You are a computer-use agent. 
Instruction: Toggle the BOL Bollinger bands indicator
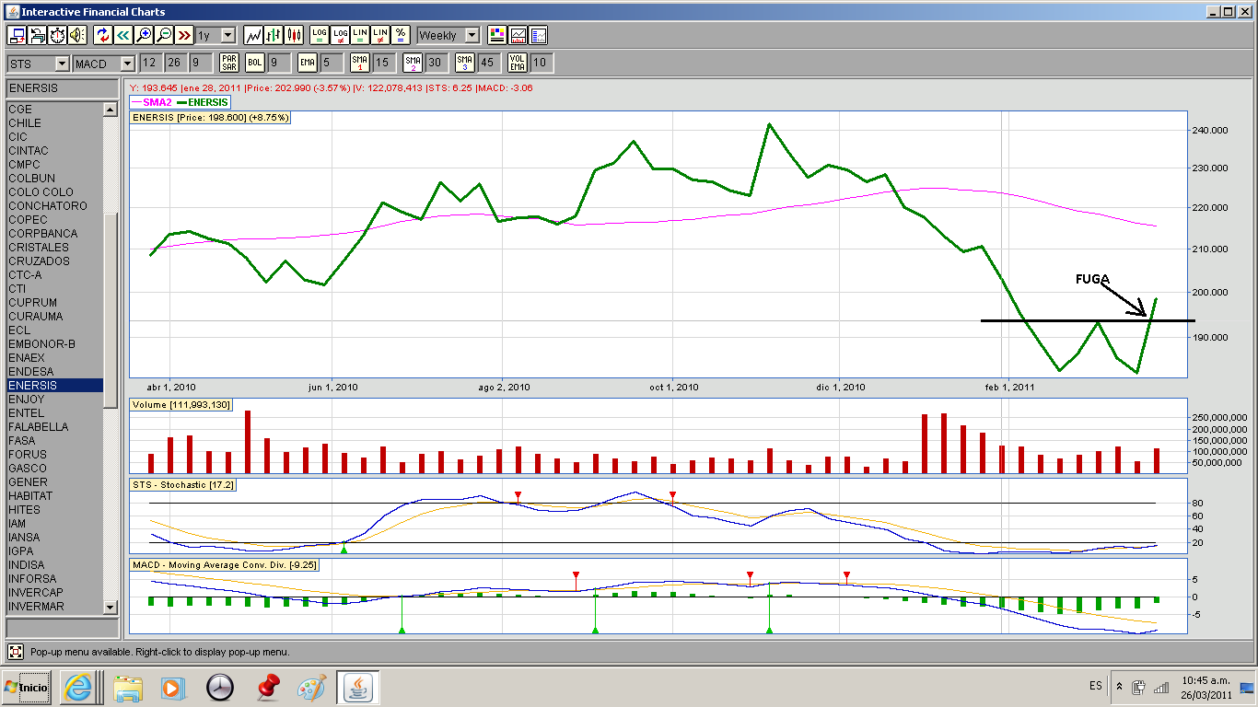pos(255,63)
